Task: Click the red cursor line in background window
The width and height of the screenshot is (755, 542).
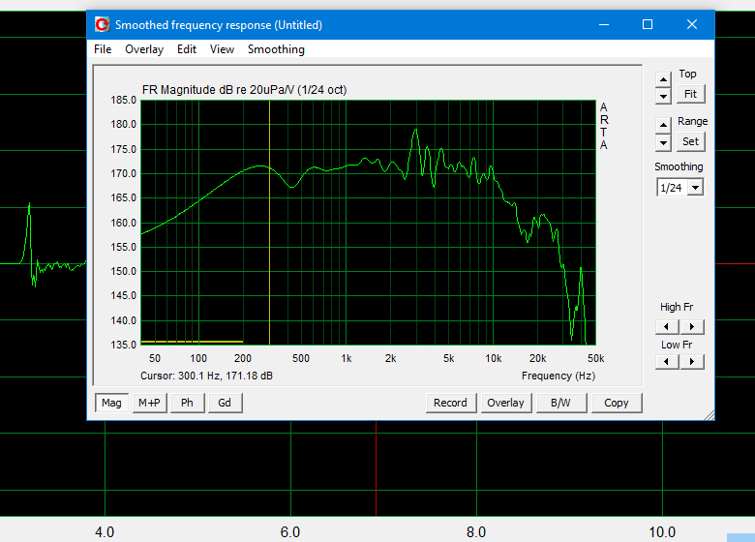Action: pos(377,467)
